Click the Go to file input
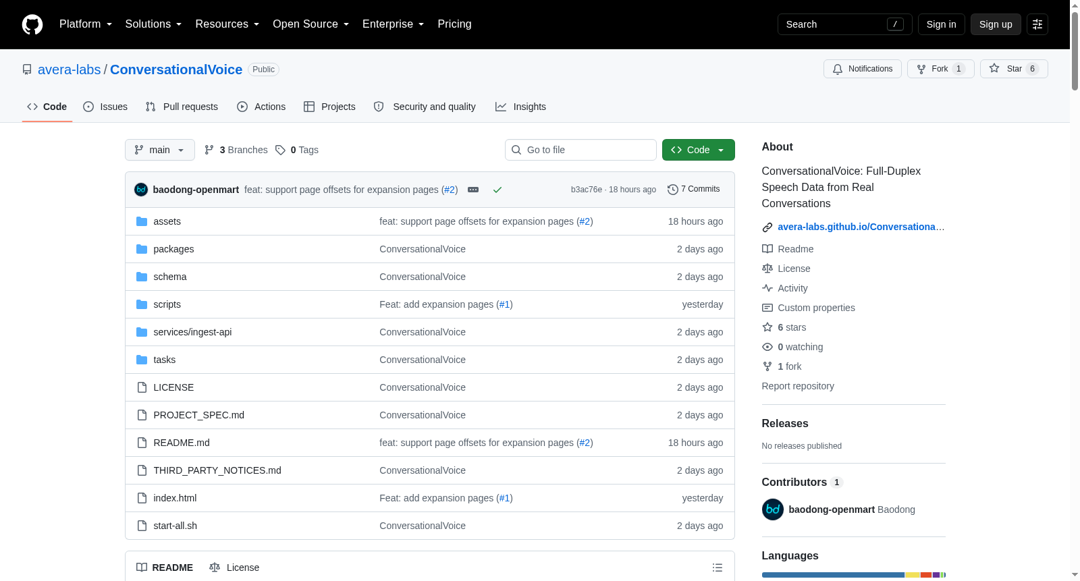Viewport: 1080px width, 581px height. click(580, 150)
